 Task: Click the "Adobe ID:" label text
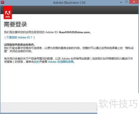[52, 32]
